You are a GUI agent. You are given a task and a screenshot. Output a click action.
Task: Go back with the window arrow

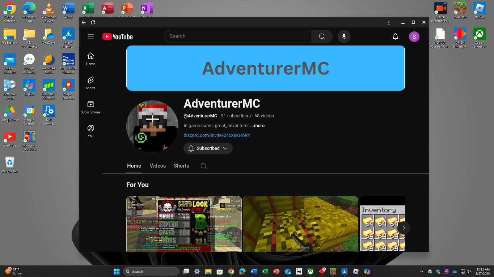coord(84,22)
